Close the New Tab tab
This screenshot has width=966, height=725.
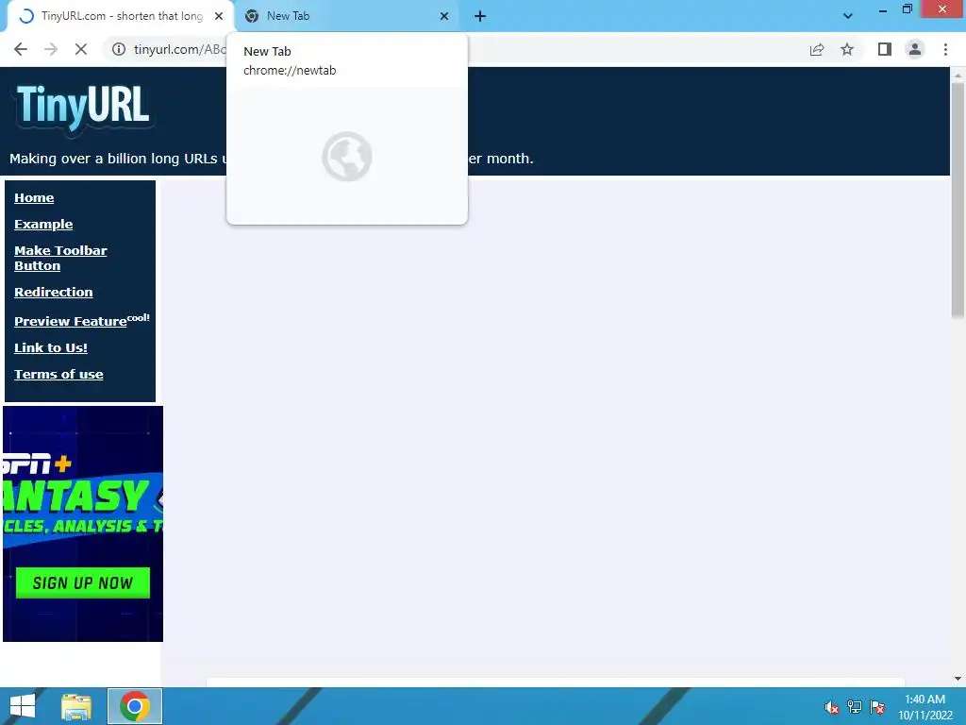pyautogui.click(x=444, y=16)
